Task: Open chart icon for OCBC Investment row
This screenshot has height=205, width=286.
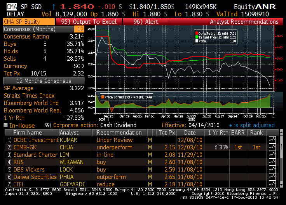Action: tap(272, 140)
